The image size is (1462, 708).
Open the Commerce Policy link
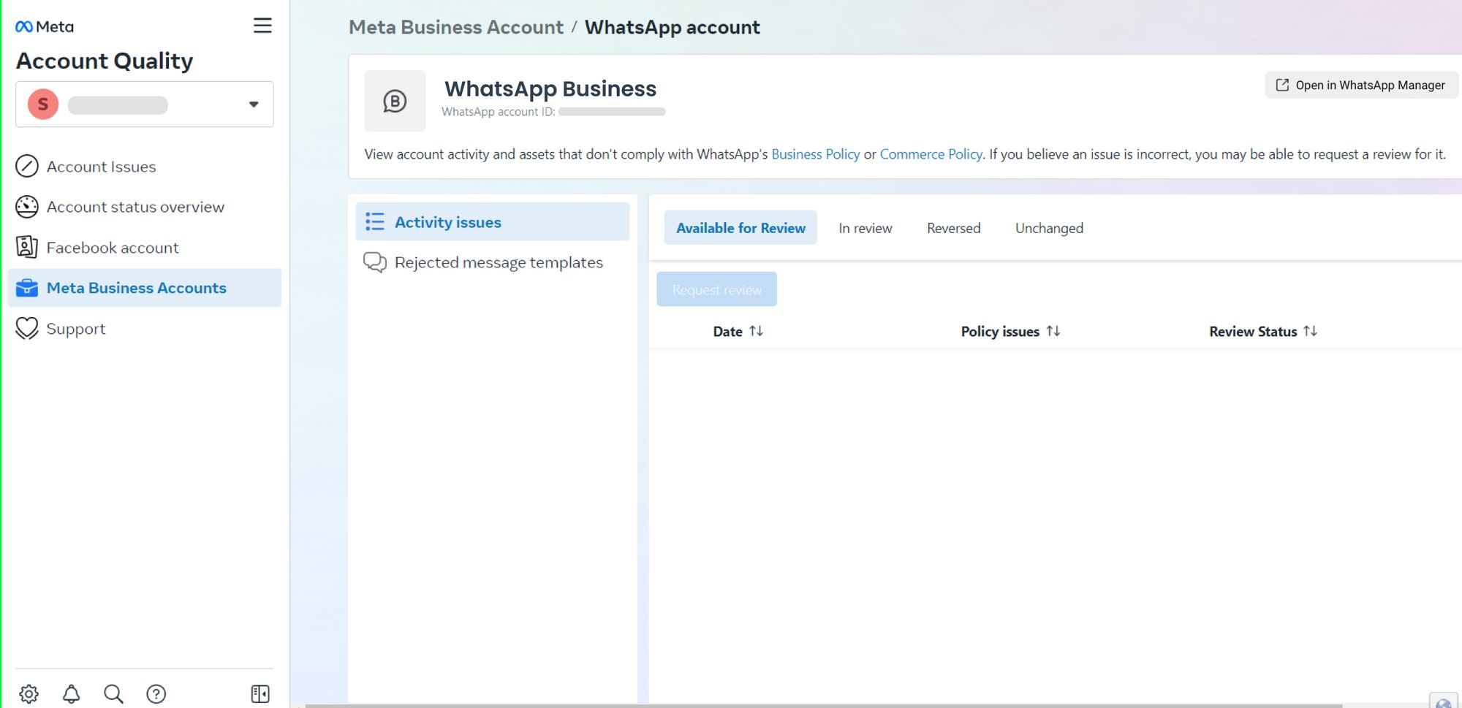pos(931,154)
